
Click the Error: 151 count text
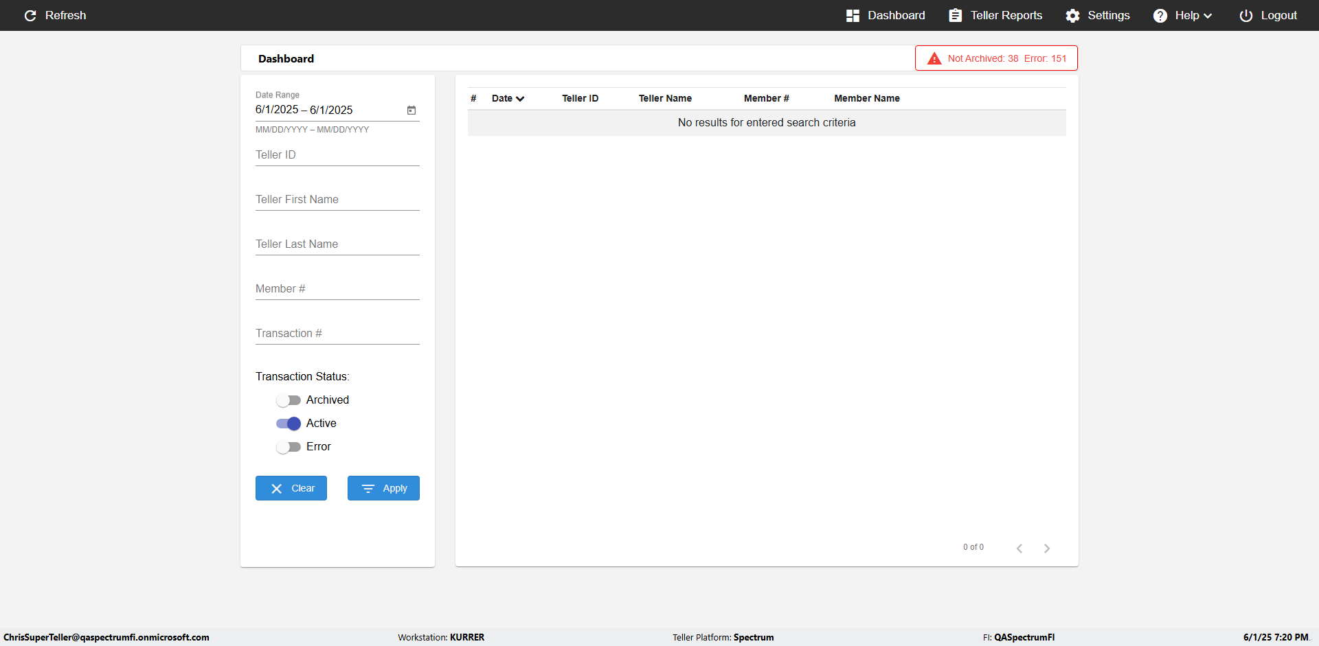[1045, 58]
